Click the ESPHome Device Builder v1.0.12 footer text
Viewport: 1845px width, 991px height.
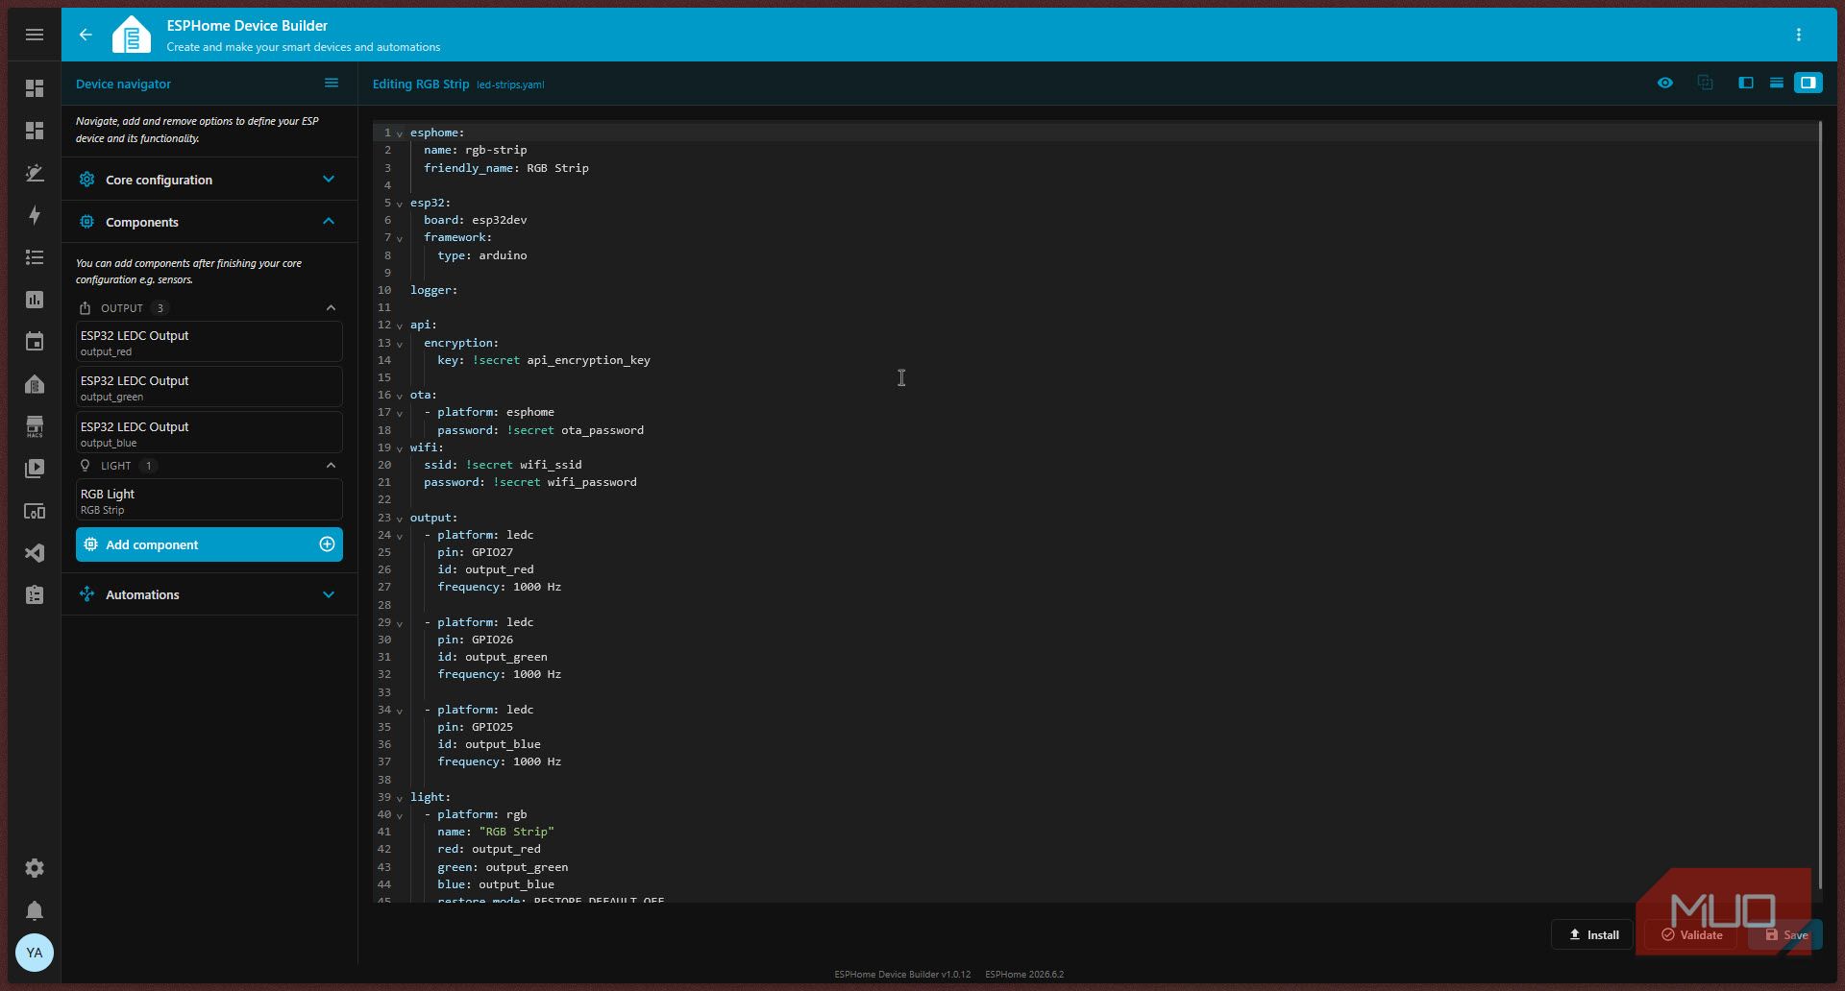click(x=902, y=974)
